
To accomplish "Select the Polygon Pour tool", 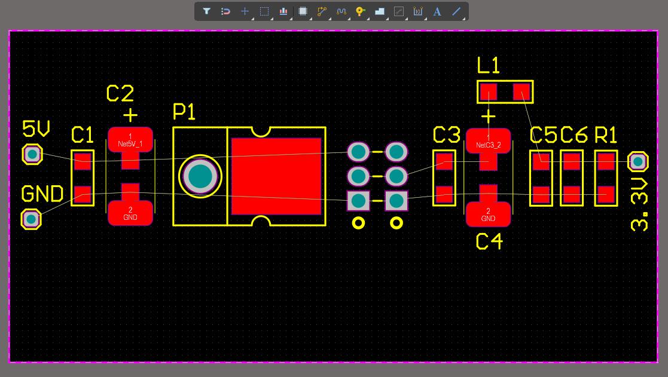I will click(380, 11).
